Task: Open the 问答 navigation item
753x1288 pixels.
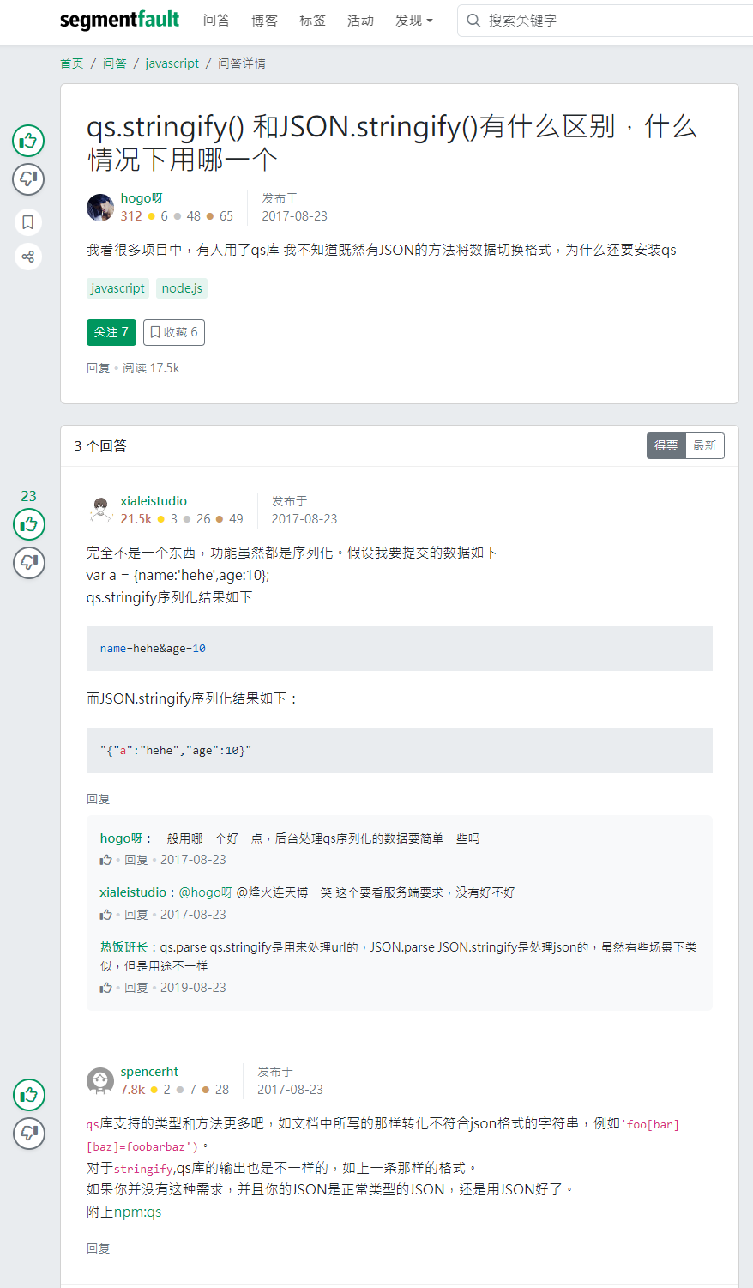Action: point(217,21)
